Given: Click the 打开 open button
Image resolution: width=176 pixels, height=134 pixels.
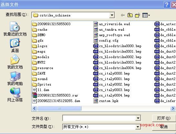Looking at the screenshot, I should click(x=164, y=118).
